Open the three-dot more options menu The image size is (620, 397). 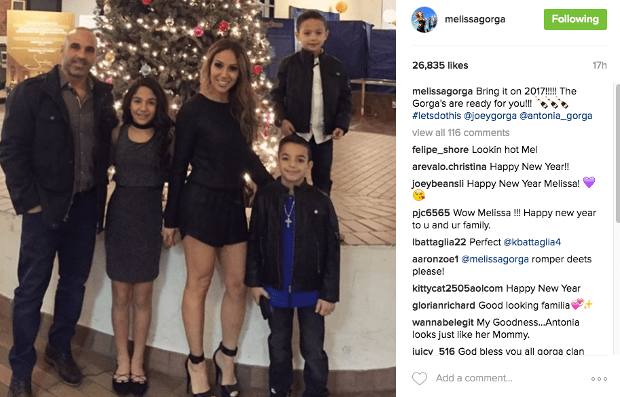[x=599, y=379]
